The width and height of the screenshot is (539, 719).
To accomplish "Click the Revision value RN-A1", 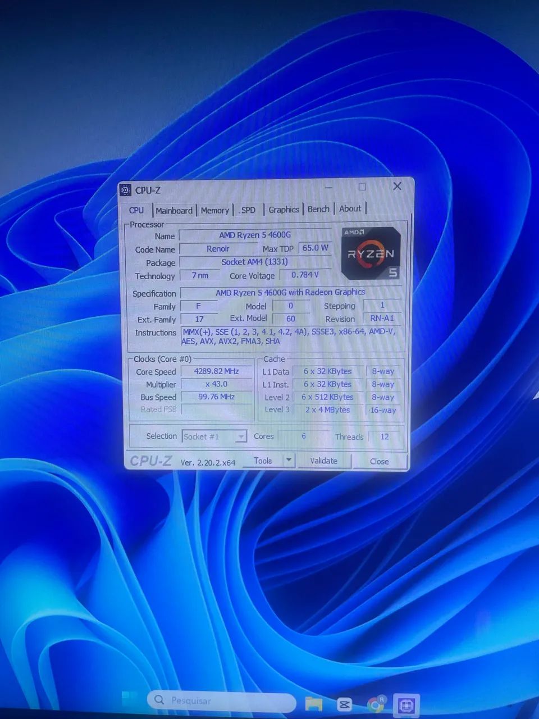I will [x=382, y=318].
